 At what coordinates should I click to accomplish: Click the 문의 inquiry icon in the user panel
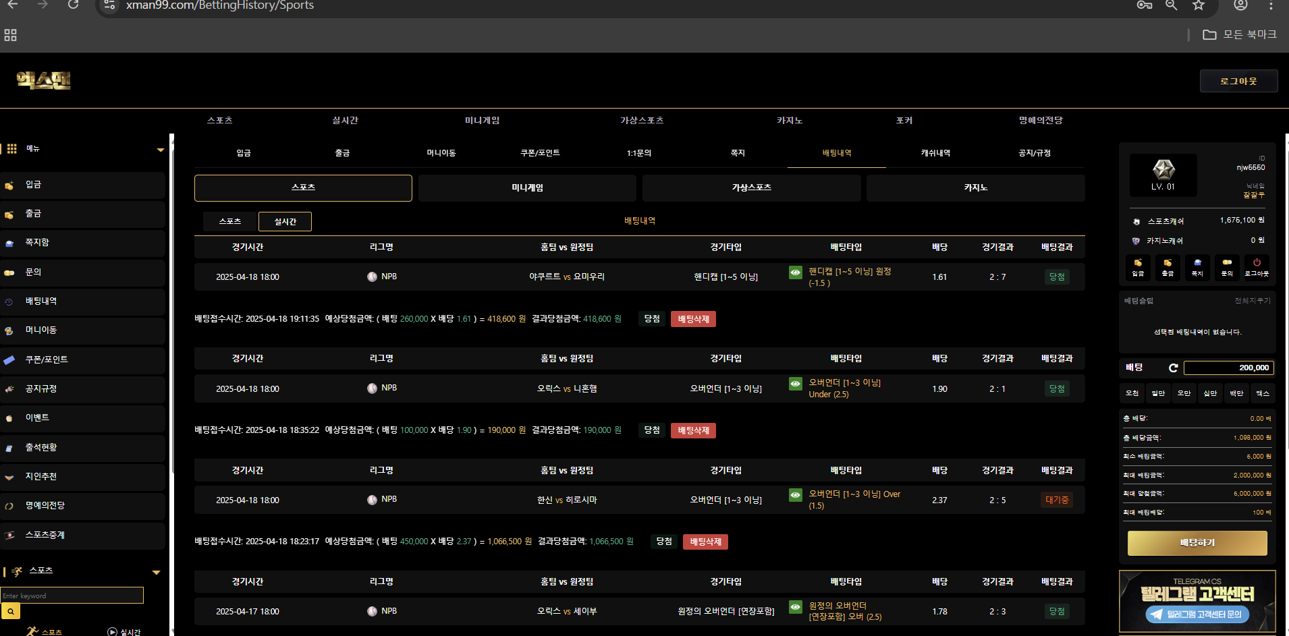1227,266
